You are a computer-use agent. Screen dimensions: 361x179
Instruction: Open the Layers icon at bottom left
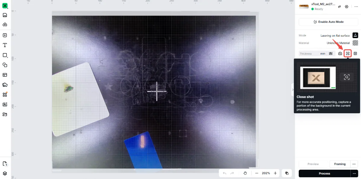(x=5, y=173)
